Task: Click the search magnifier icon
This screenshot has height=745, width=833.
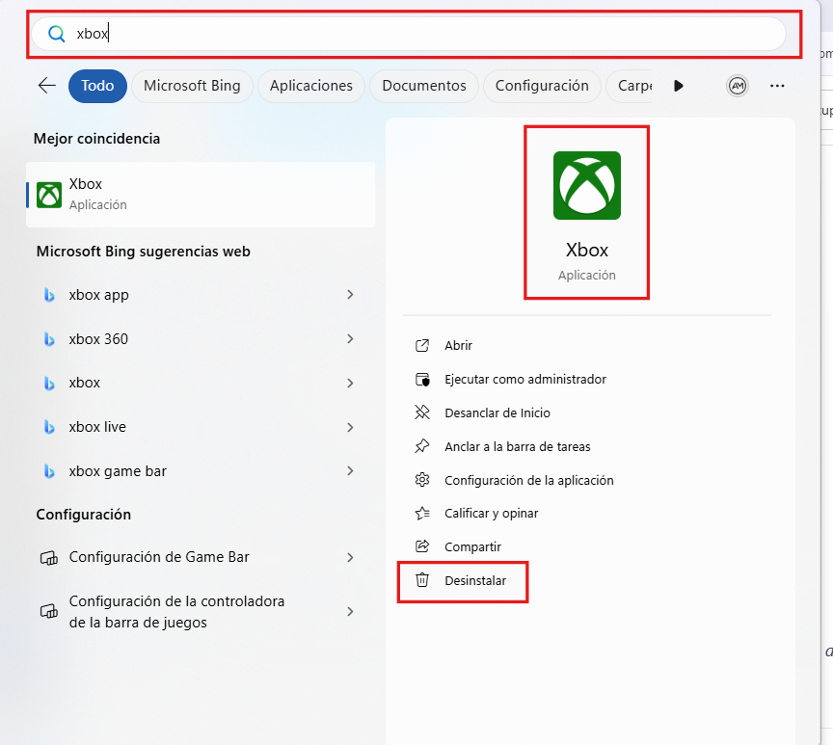Action: (56, 33)
